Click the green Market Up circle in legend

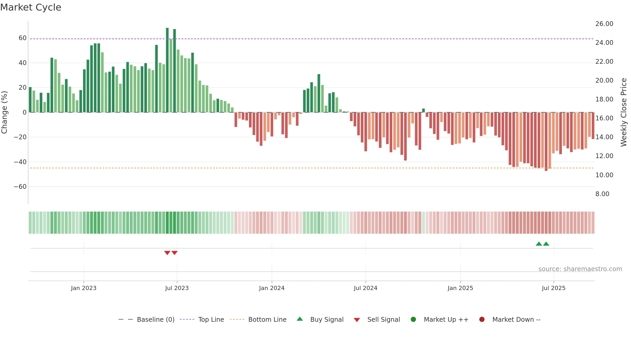413,319
